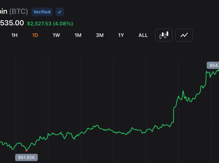Click the green endpoint dot at the chart high
This screenshot has height=163, width=219.
tap(218, 71)
